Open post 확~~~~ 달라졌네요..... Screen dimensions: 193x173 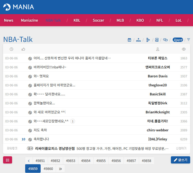click(49, 94)
